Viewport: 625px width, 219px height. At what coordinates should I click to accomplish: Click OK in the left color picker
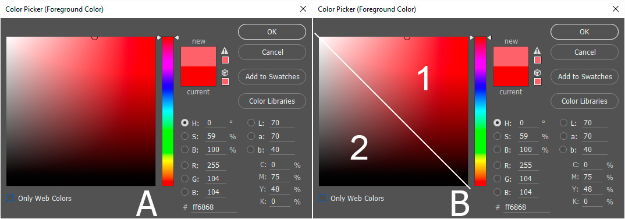pyautogui.click(x=272, y=32)
